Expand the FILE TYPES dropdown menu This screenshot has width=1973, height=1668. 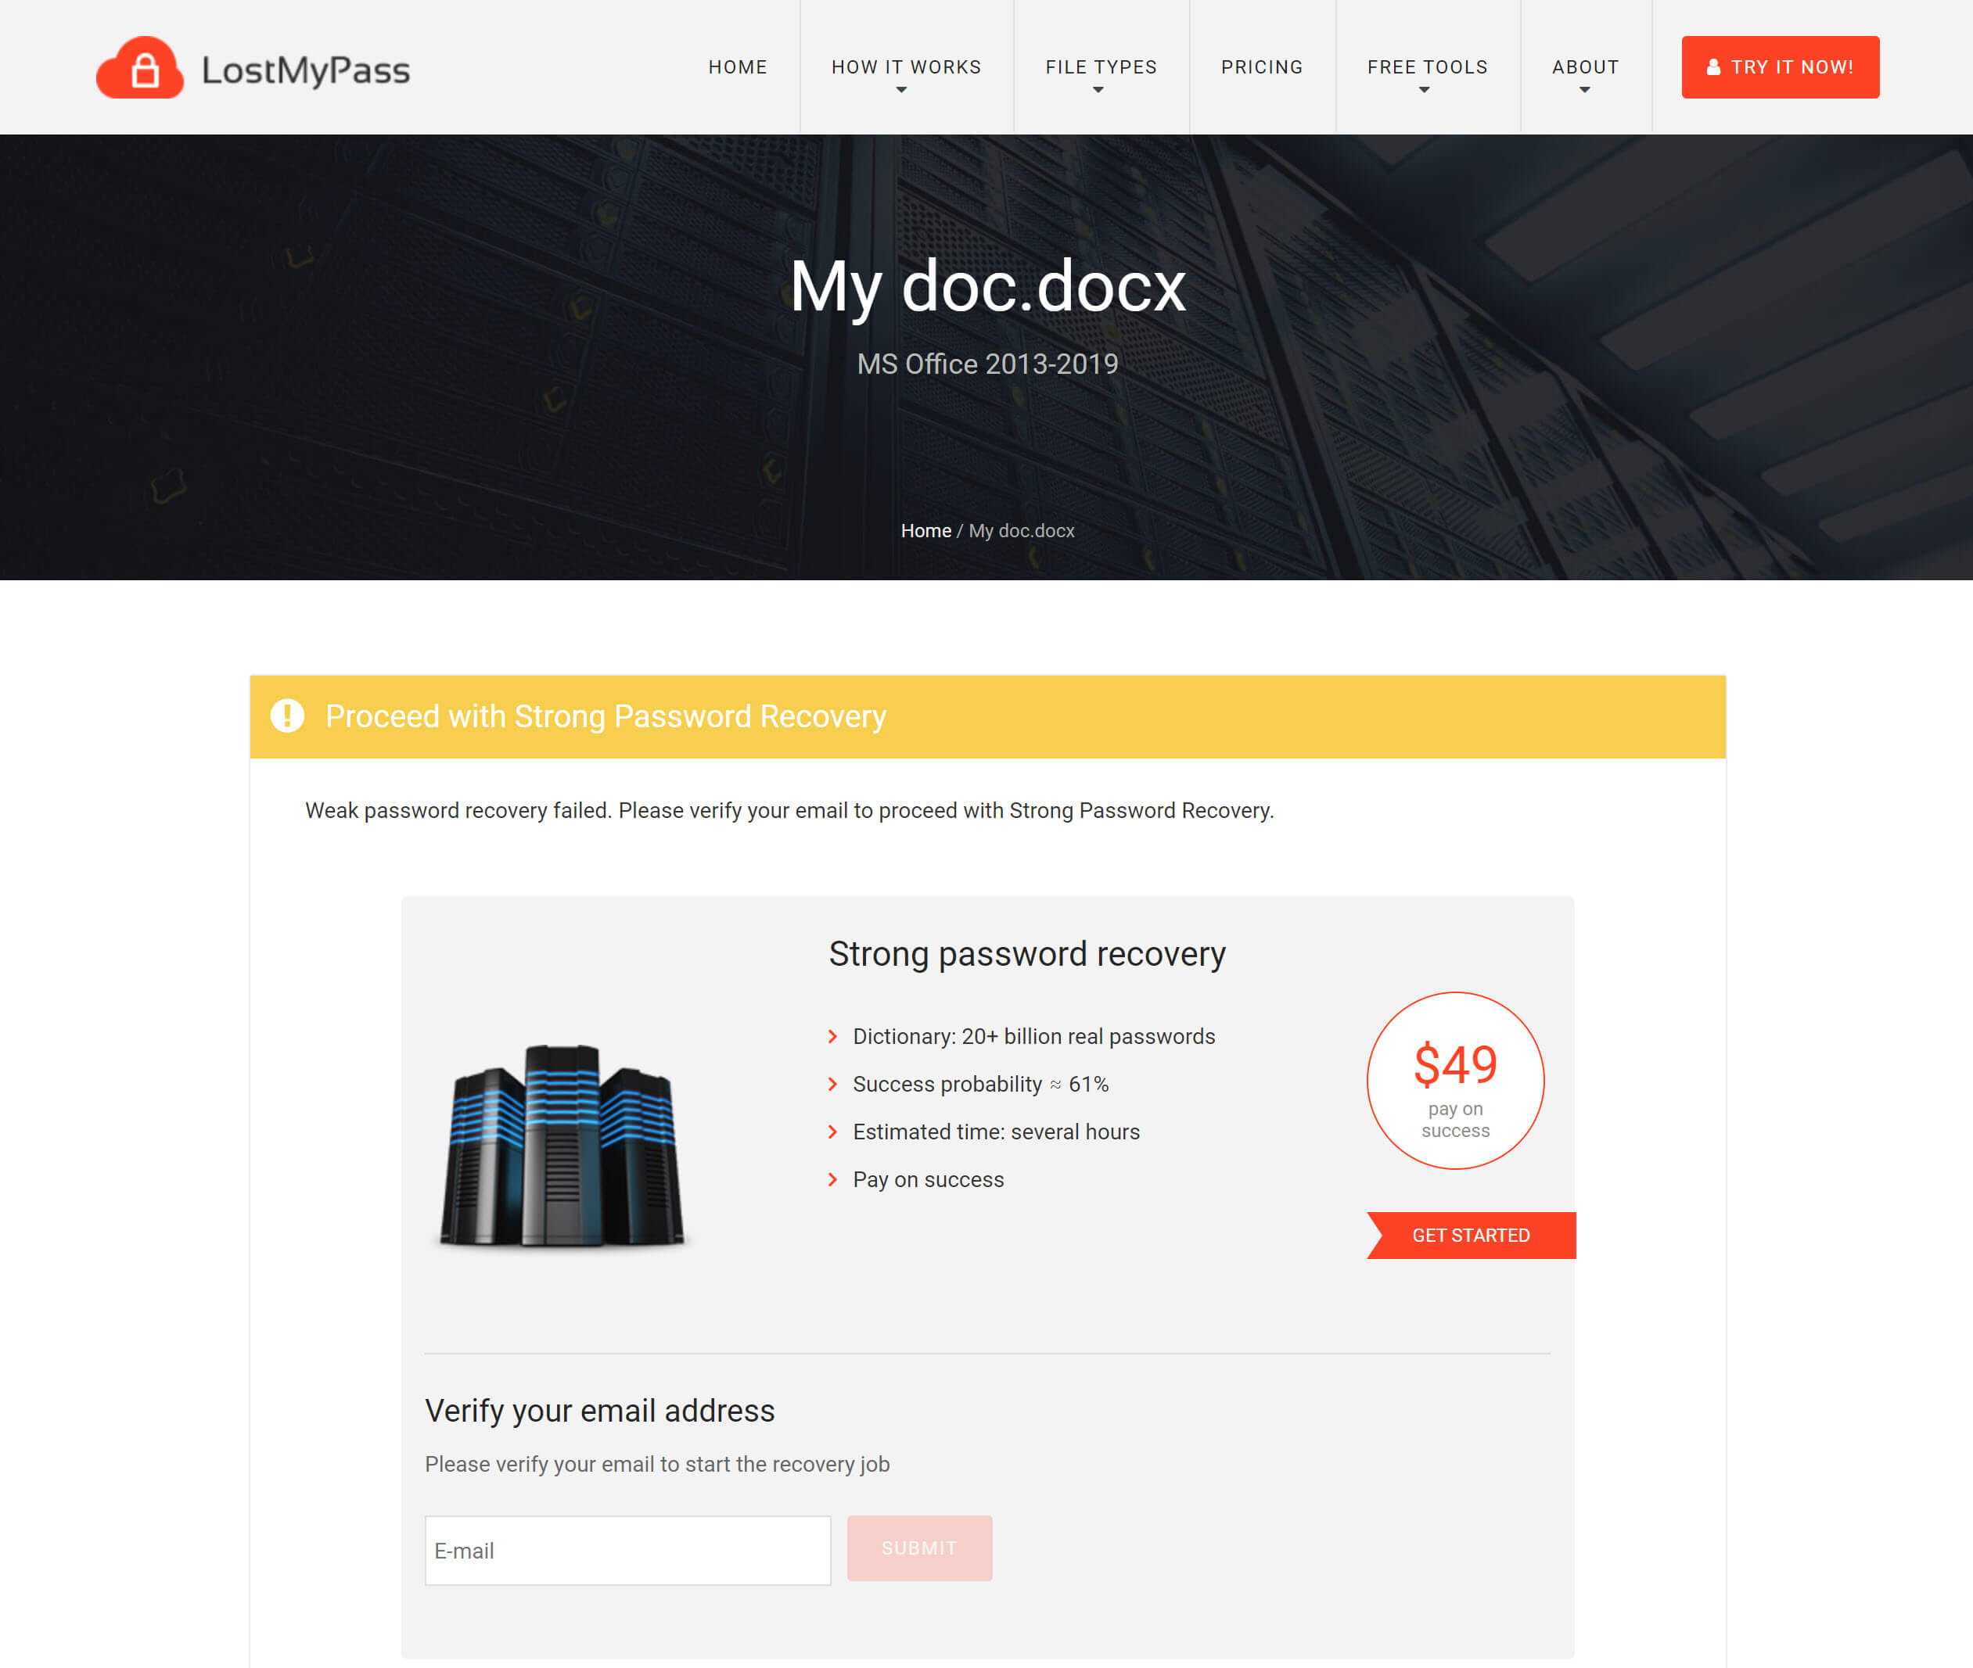[x=1099, y=66]
